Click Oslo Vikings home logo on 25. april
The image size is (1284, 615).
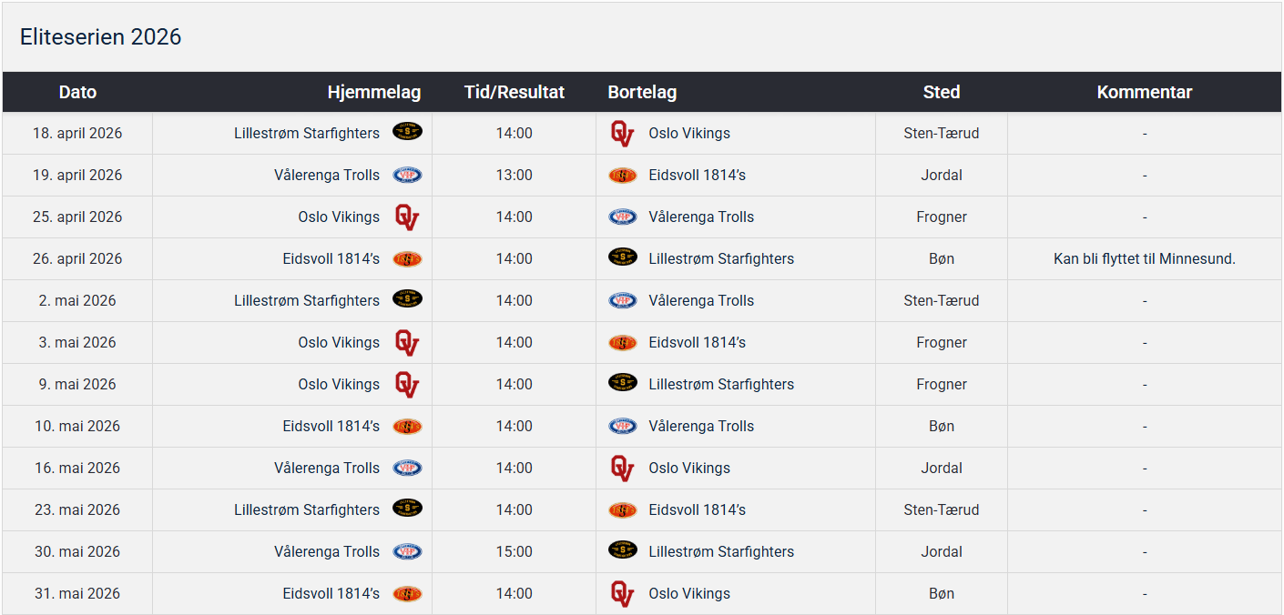(407, 217)
